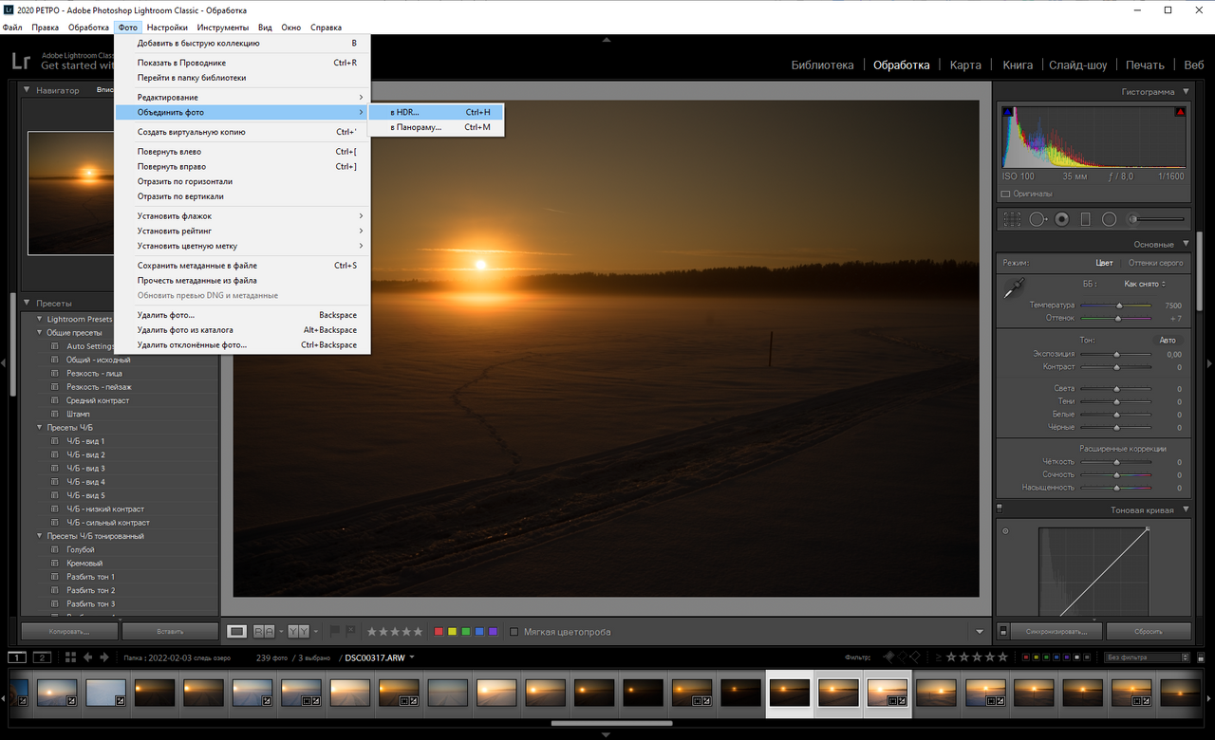Toggle highlight clipping indicator in histogram
1215x740 pixels.
pyautogui.click(x=1180, y=112)
